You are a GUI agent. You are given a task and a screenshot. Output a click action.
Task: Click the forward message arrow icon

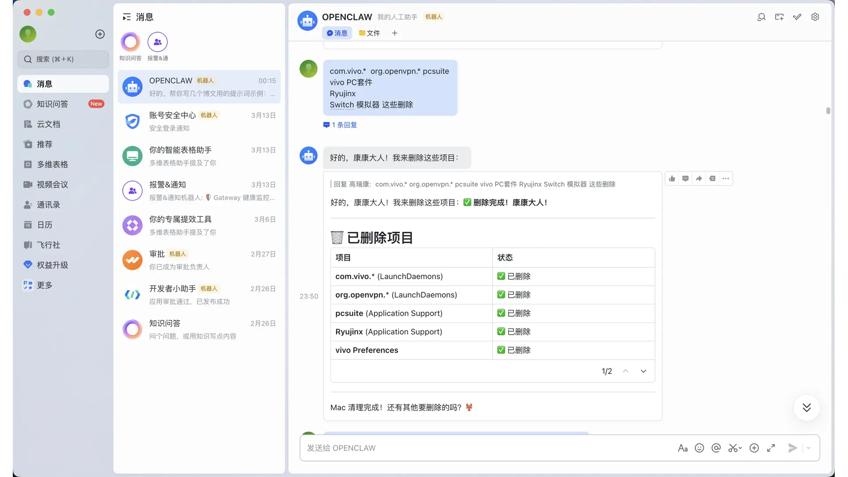[699, 178]
